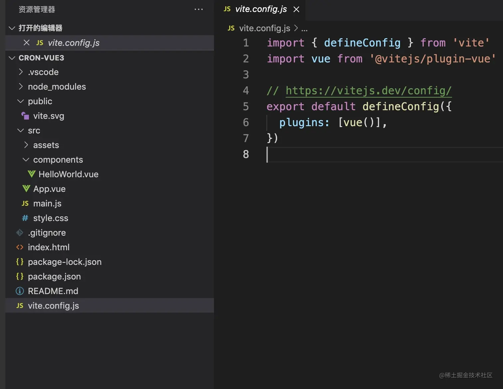The height and width of the screenshot is (389, 503).
Task: Click the '@vitejs/plugin-vue' import string
Action: click(432, 59)
